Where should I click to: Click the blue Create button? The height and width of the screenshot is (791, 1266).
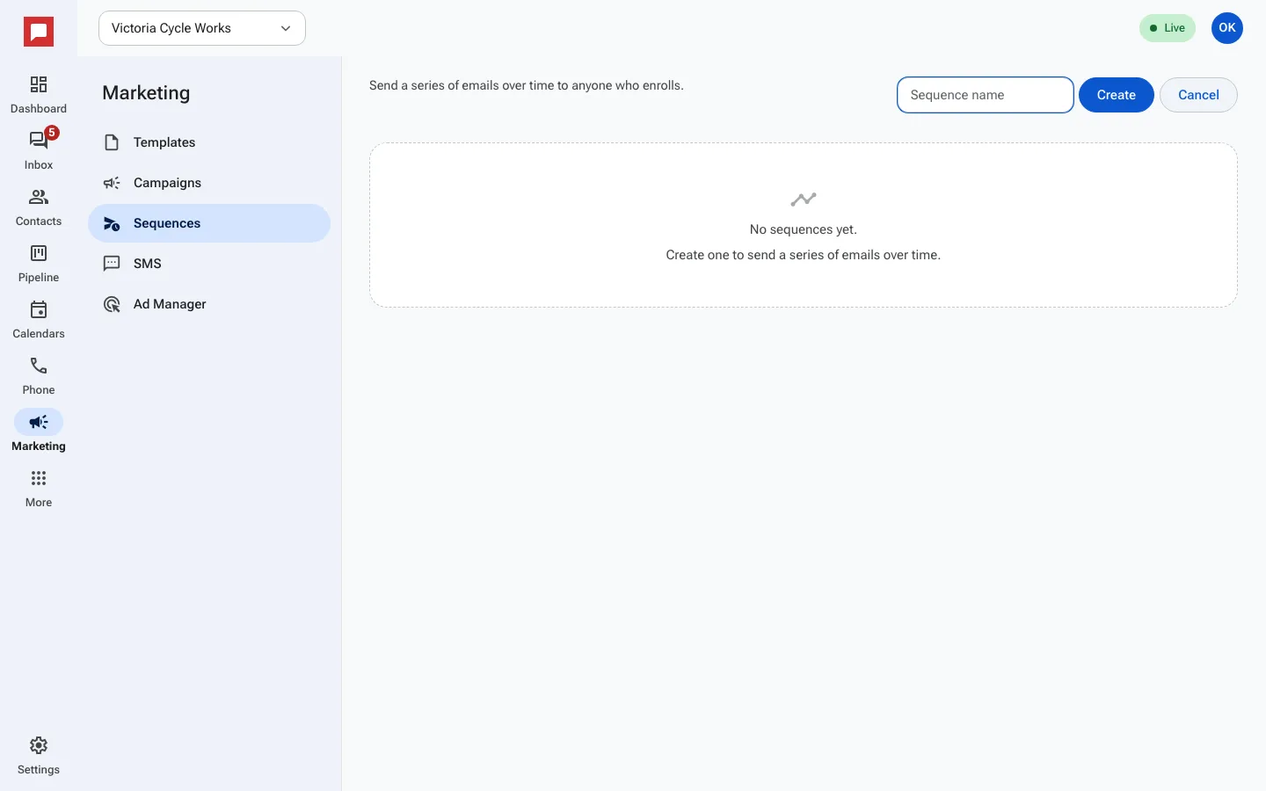(x=1117, y=95)
